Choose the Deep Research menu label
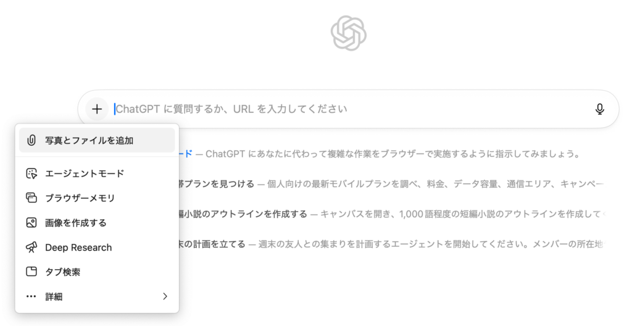632x326 pixels. [78, 248]
